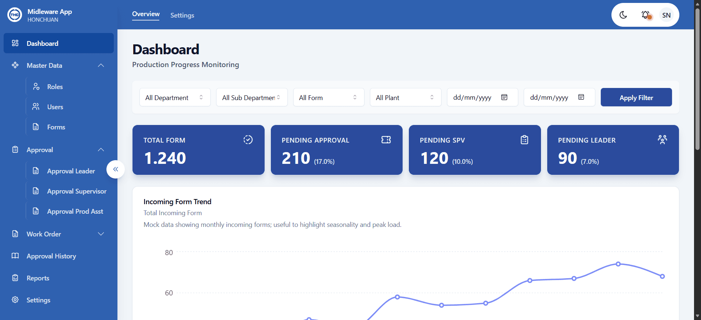Click the page vertical scrollbar thumb

[x=697, y=79]
